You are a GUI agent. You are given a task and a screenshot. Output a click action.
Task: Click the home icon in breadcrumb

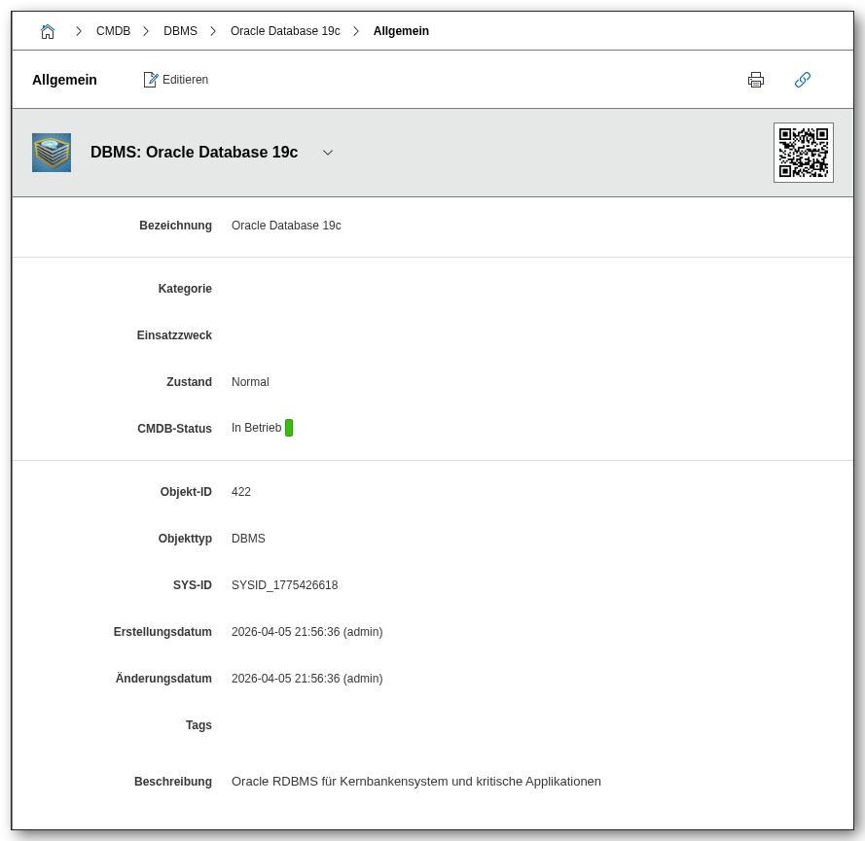pos(48,31)
